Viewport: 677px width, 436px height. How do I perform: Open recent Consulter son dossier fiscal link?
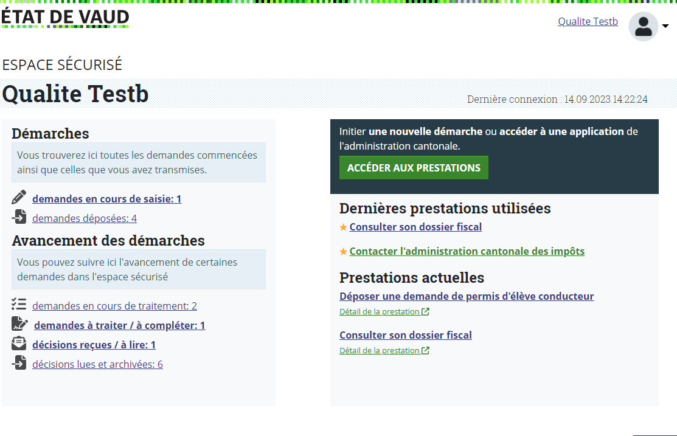pos(415,227)
